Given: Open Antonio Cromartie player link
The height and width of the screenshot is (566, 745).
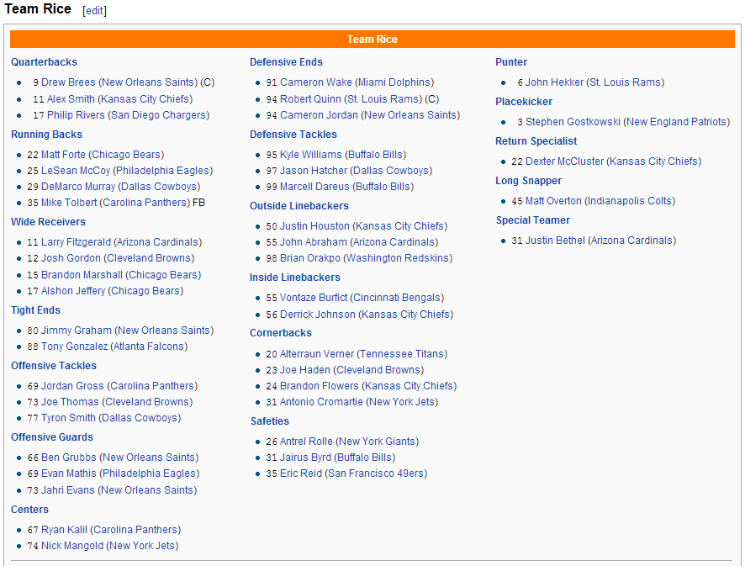Looking at the screenshot, I should click(x=322, y=401).
